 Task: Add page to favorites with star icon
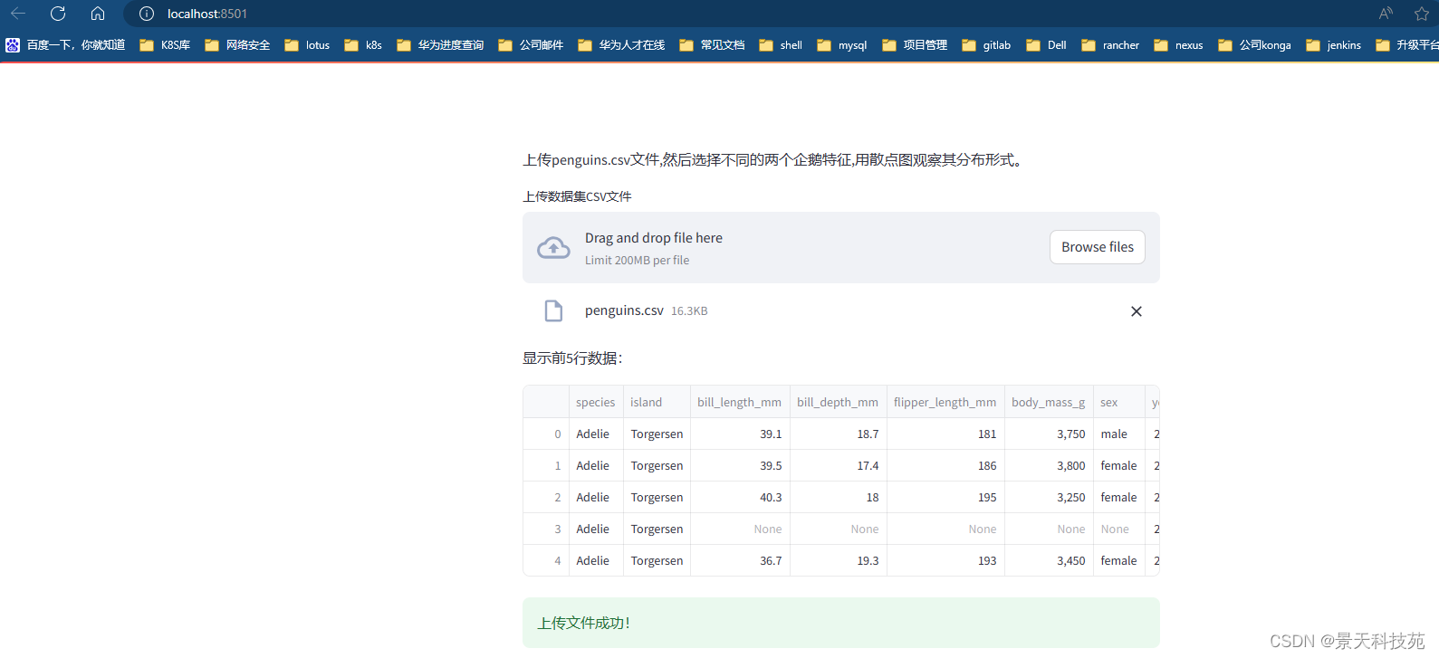[x=1422, y=14]
